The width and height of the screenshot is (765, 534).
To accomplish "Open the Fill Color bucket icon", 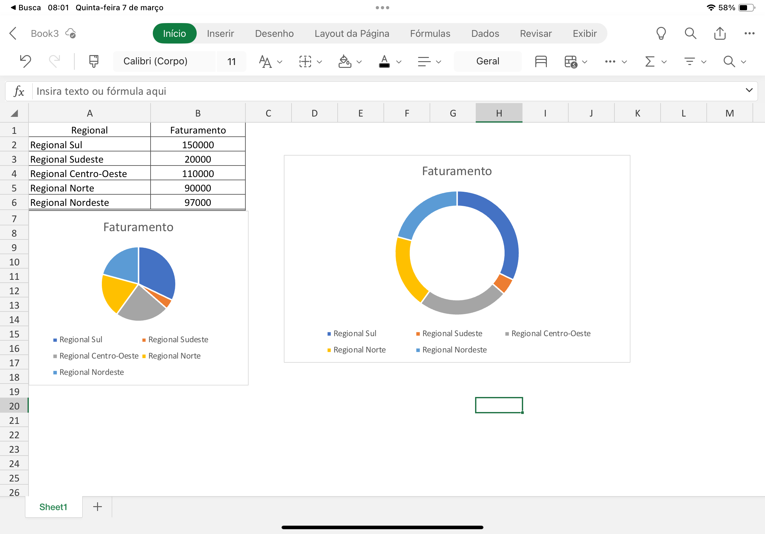I will point(345,61).
